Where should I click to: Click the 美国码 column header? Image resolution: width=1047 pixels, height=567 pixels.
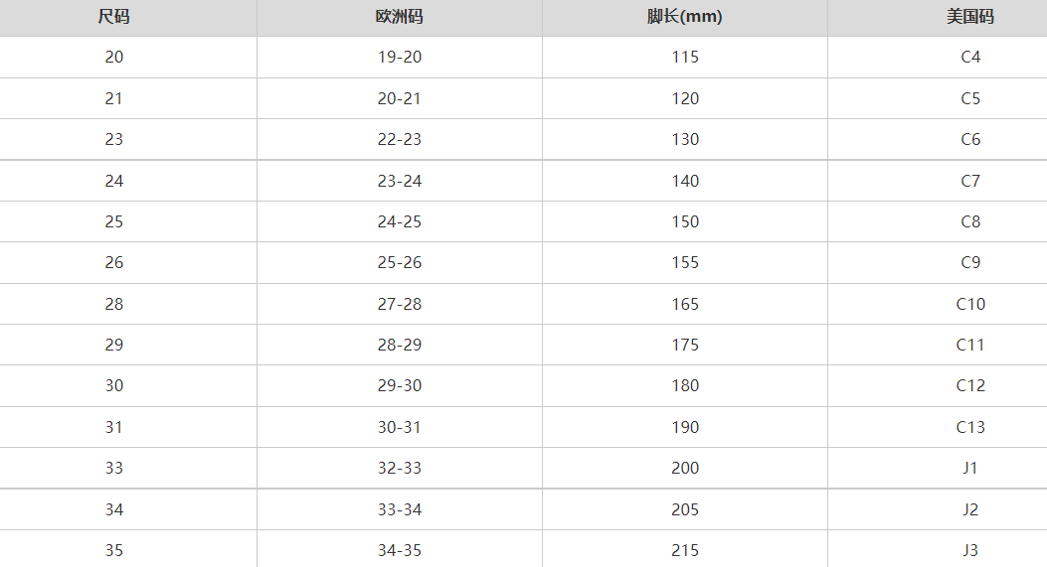tap(970, 17)
